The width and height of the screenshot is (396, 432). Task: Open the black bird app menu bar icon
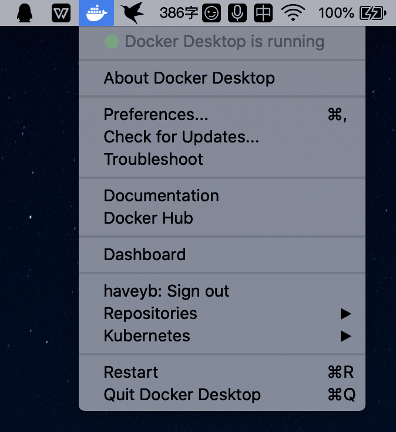[x=133, y=13]
